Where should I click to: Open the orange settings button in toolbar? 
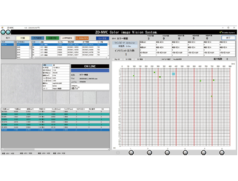[82, 38]
